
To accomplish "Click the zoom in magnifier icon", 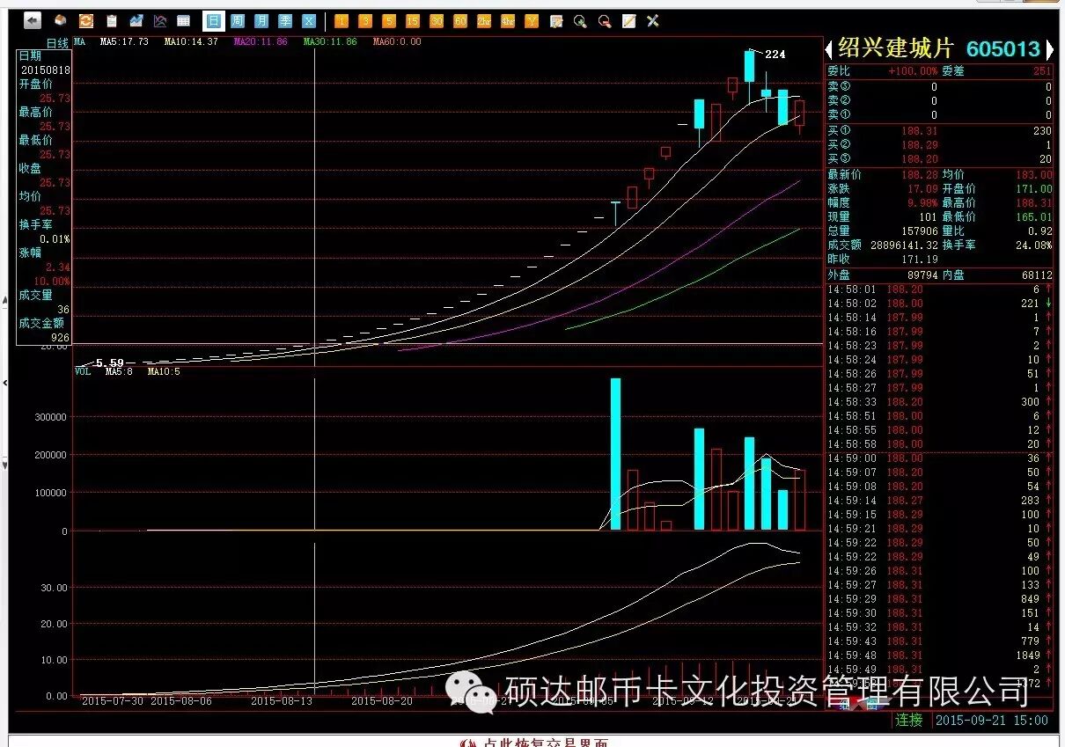I will (580, 20).
